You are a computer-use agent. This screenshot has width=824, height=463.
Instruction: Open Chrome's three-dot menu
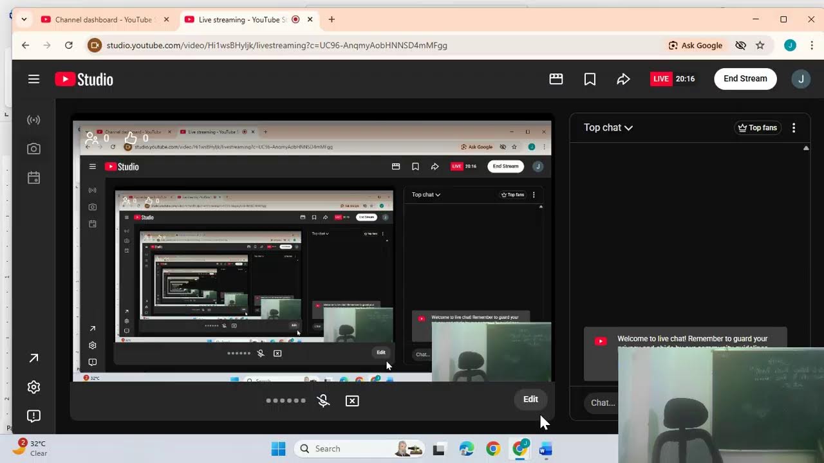(812, 45)
